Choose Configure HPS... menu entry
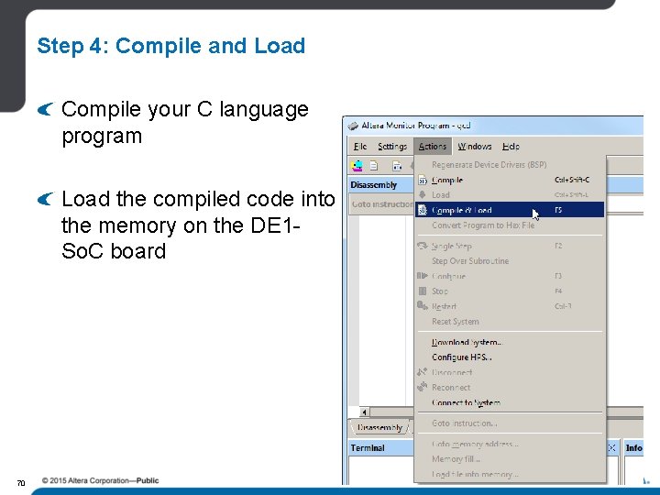The height and width of the screenshot is (495, 660). click(x=510, y=357)
